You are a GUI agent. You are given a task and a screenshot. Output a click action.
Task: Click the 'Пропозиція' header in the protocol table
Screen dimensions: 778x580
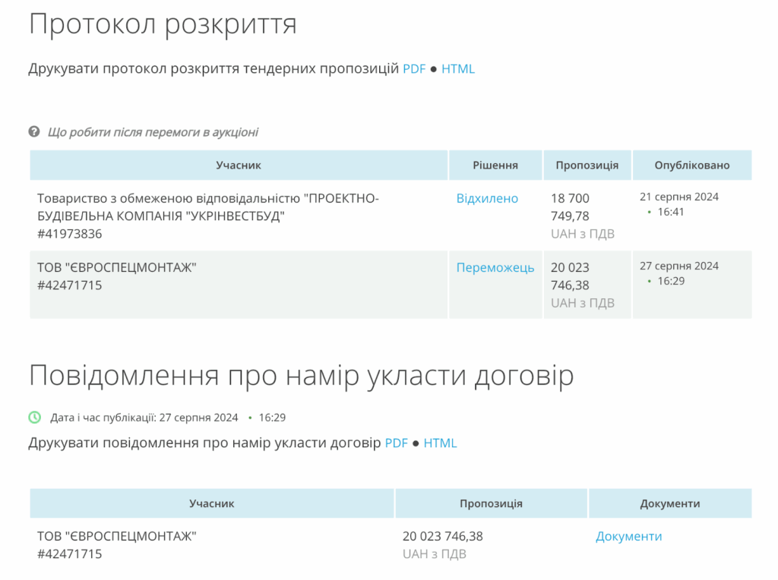tap(587, 165)
